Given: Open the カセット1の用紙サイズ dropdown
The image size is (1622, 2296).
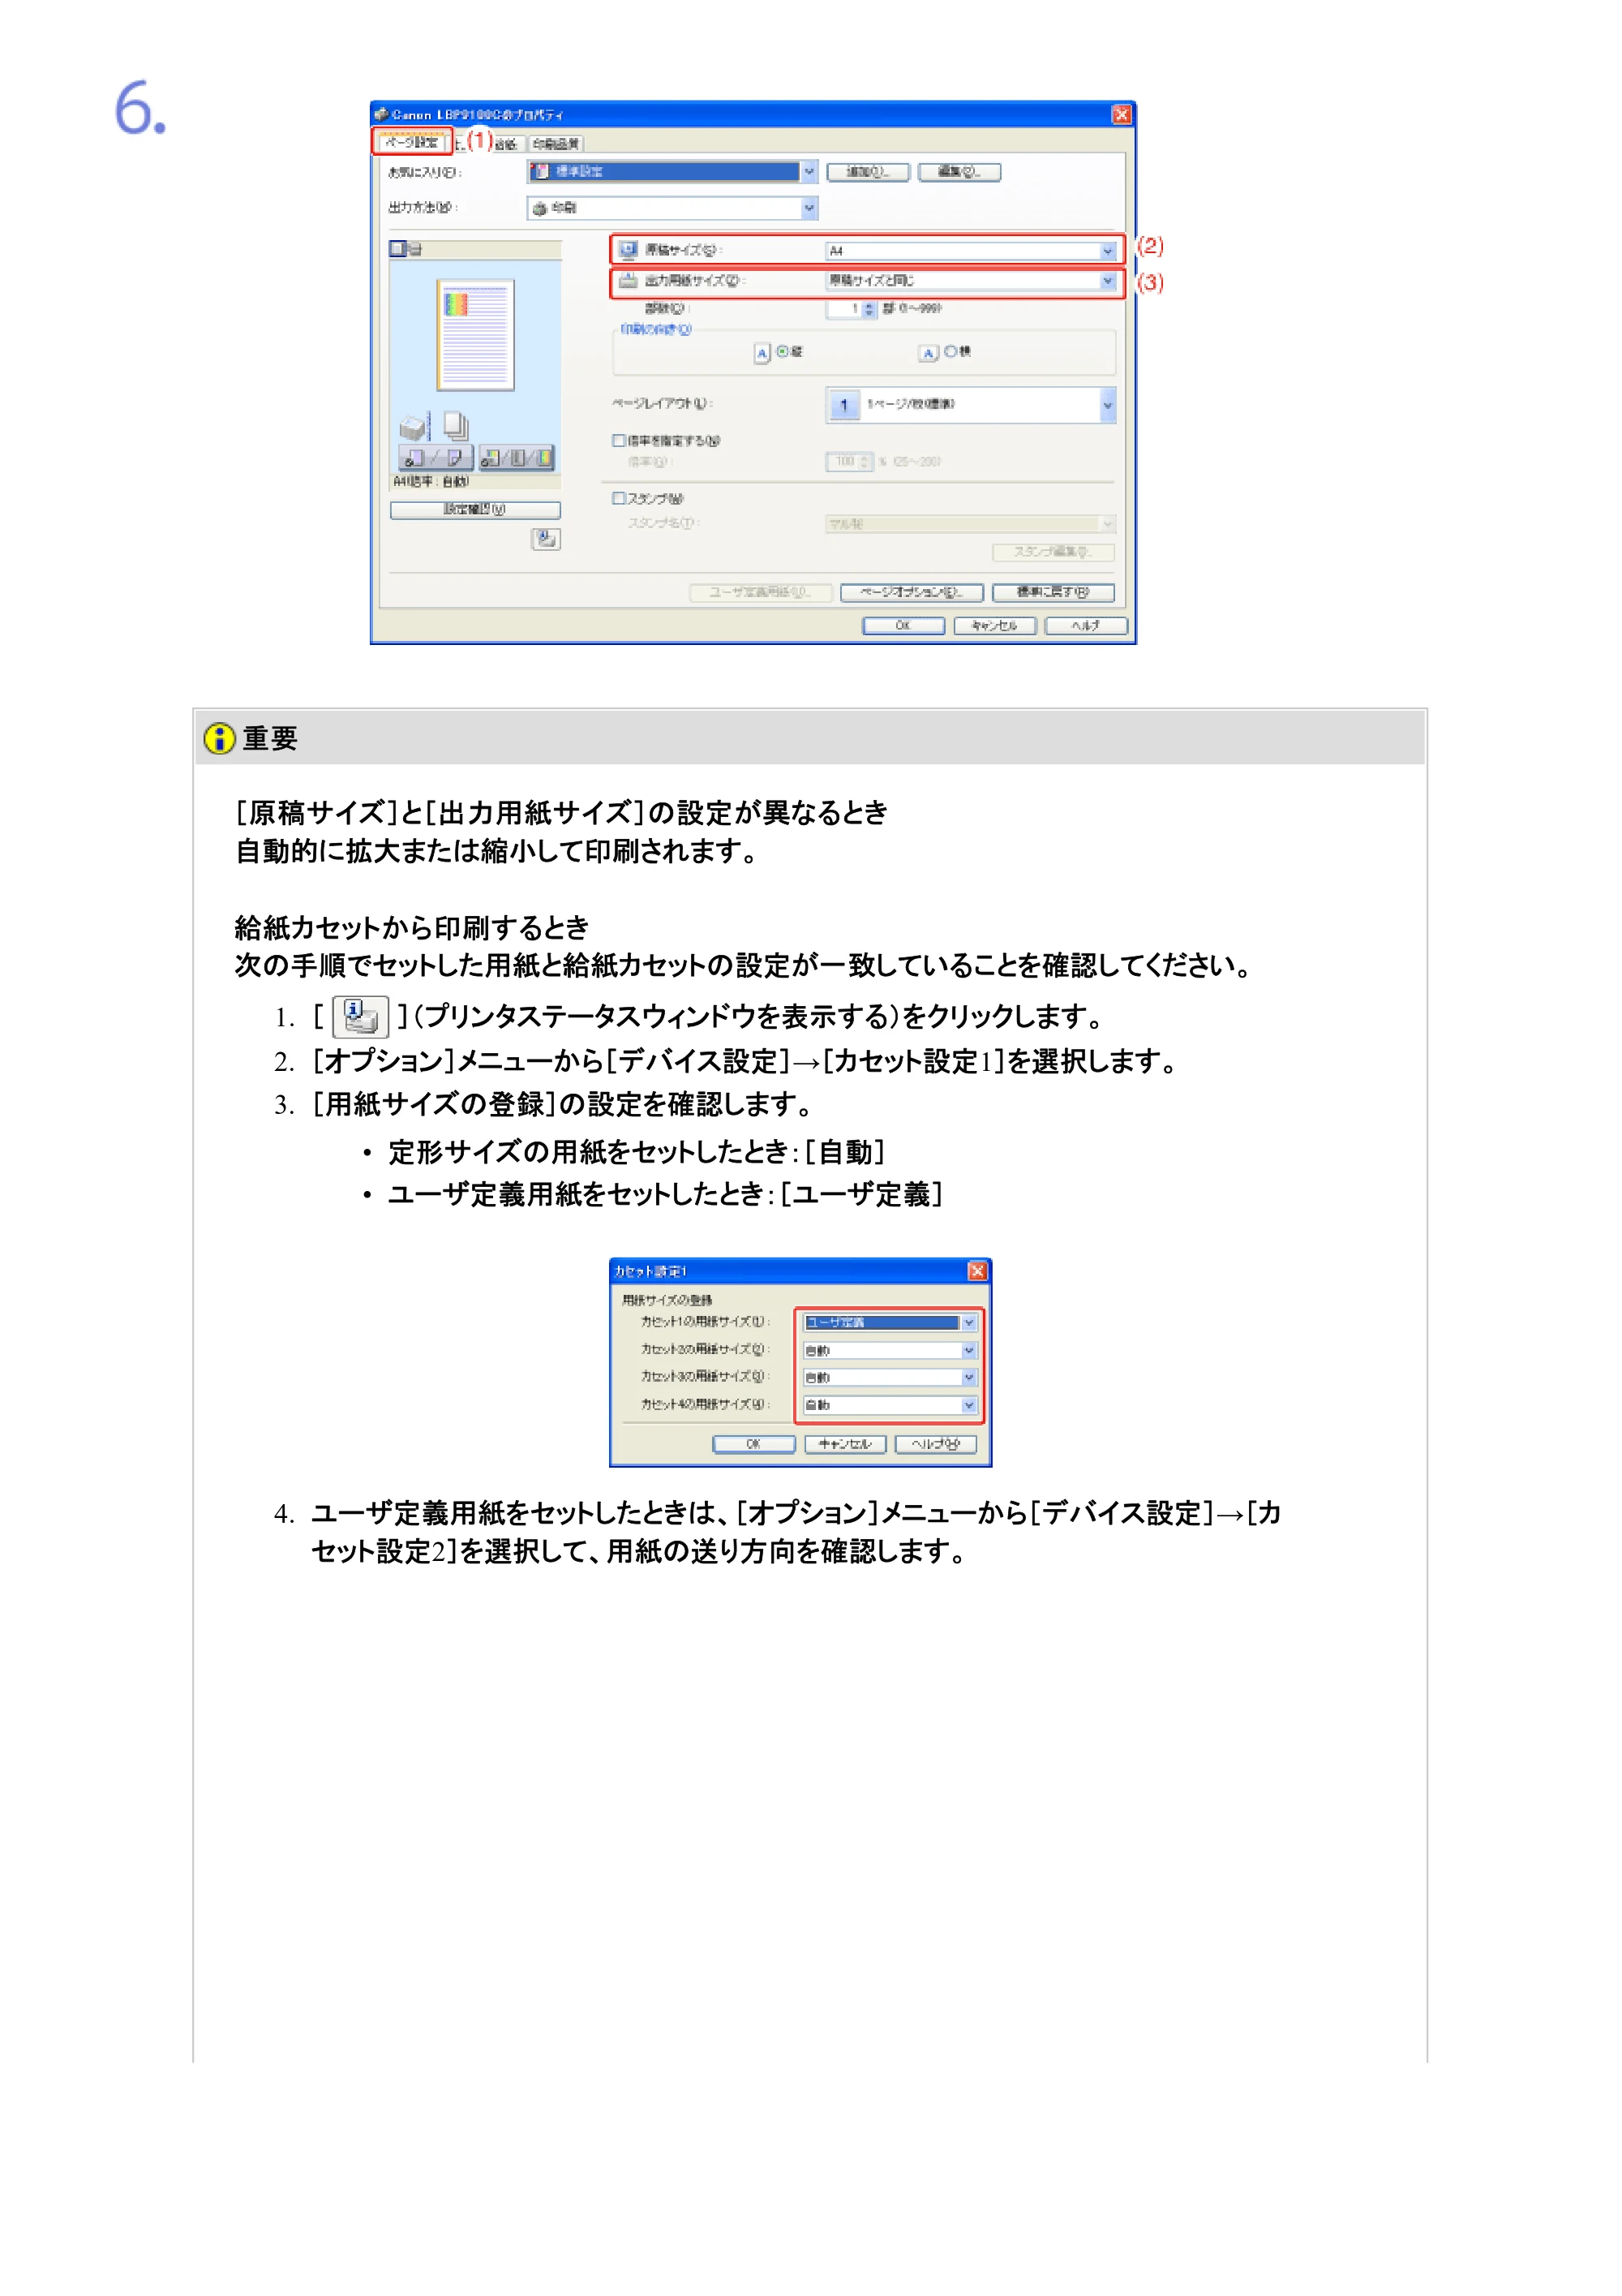Looking at the screenshot, I should (x=890, y=1323).
